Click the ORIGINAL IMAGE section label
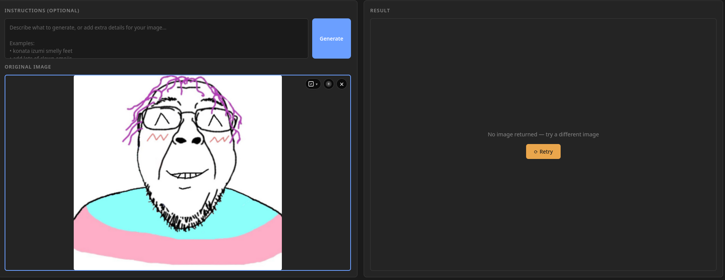Viewport: 725px width, 280px height. click(28, 67)
